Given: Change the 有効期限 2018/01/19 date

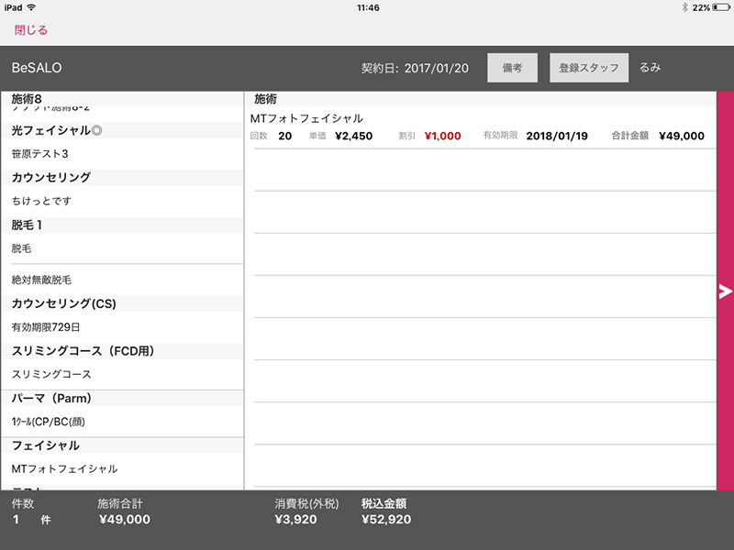Looking at the screenshot, I should 556,137.
